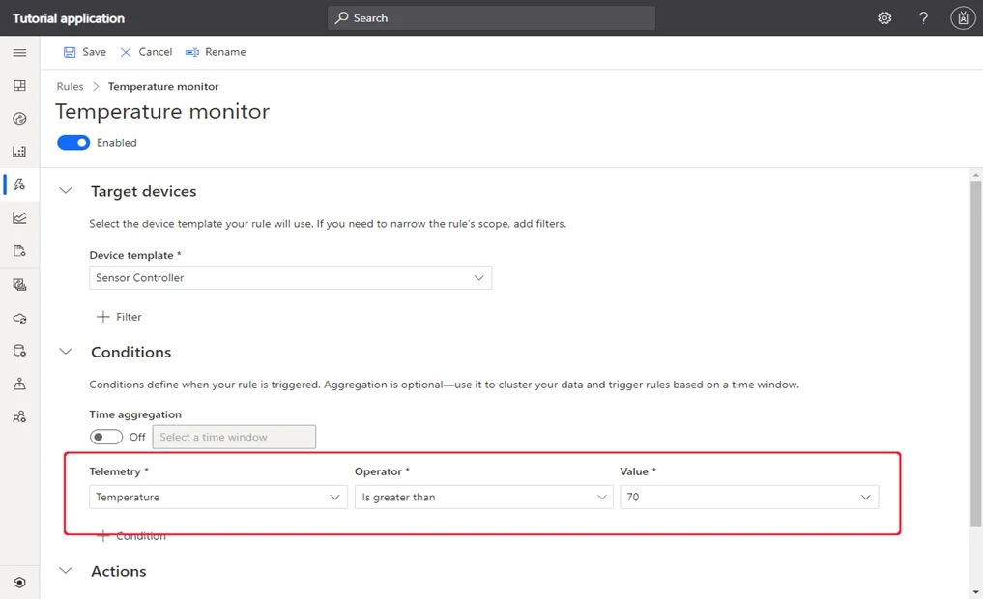Open the settings gear icon
Viewport: 983px width, 599px height.
[884, 18]
